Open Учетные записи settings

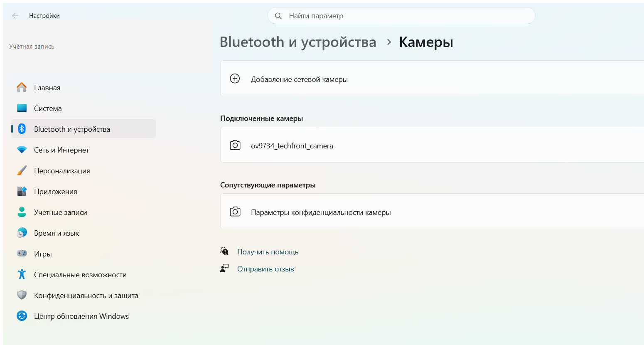[84, 212]
